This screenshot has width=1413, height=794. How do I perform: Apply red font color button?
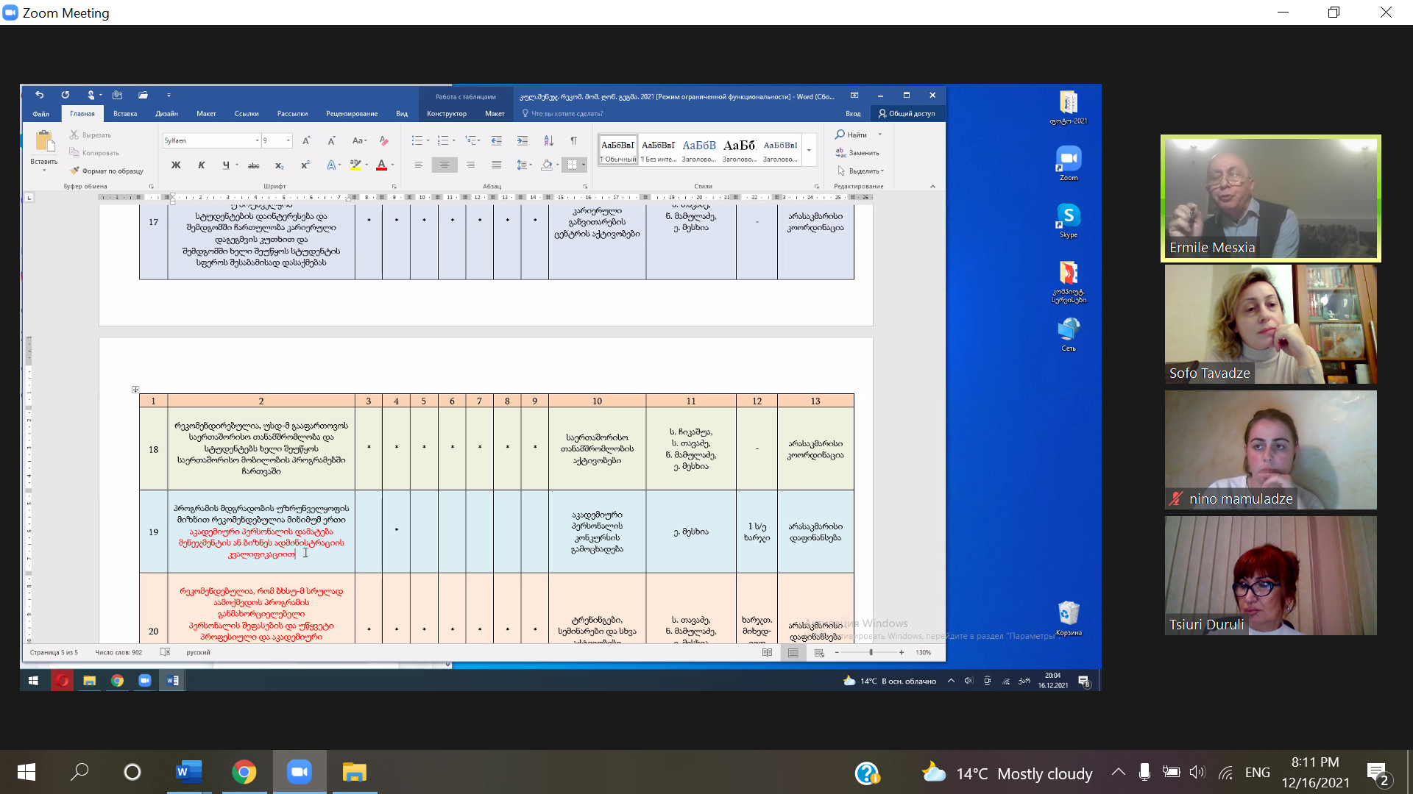(381, 165)
